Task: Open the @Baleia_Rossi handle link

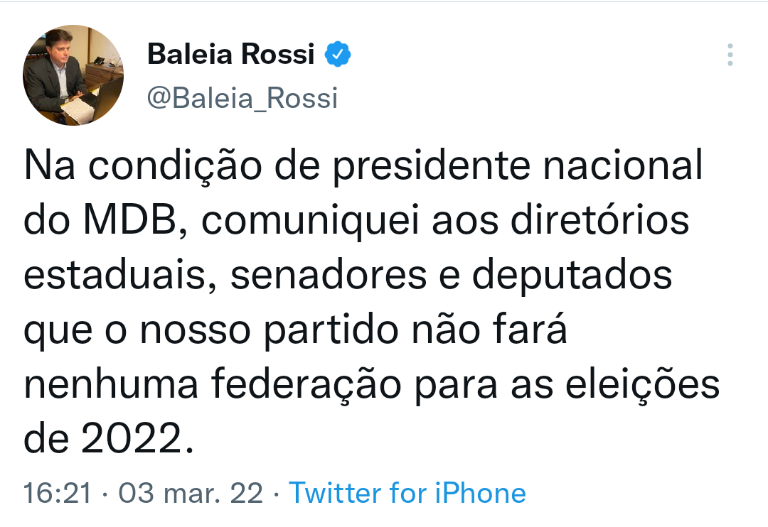Action: (242, 98)
